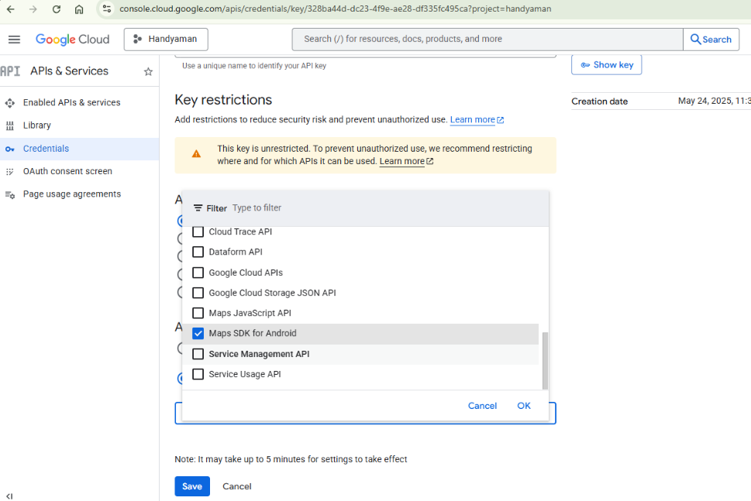Click the Google Cloud logo
This screenshot has height=501, width=751.
pos(73,39)
